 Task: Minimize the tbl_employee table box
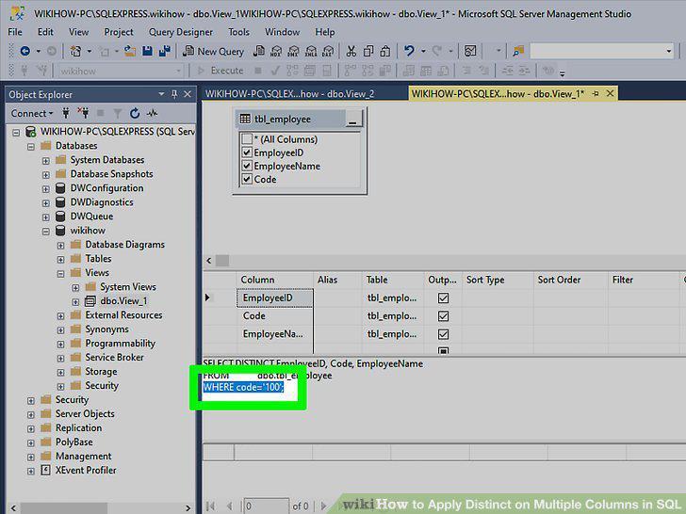pos(353,119)
